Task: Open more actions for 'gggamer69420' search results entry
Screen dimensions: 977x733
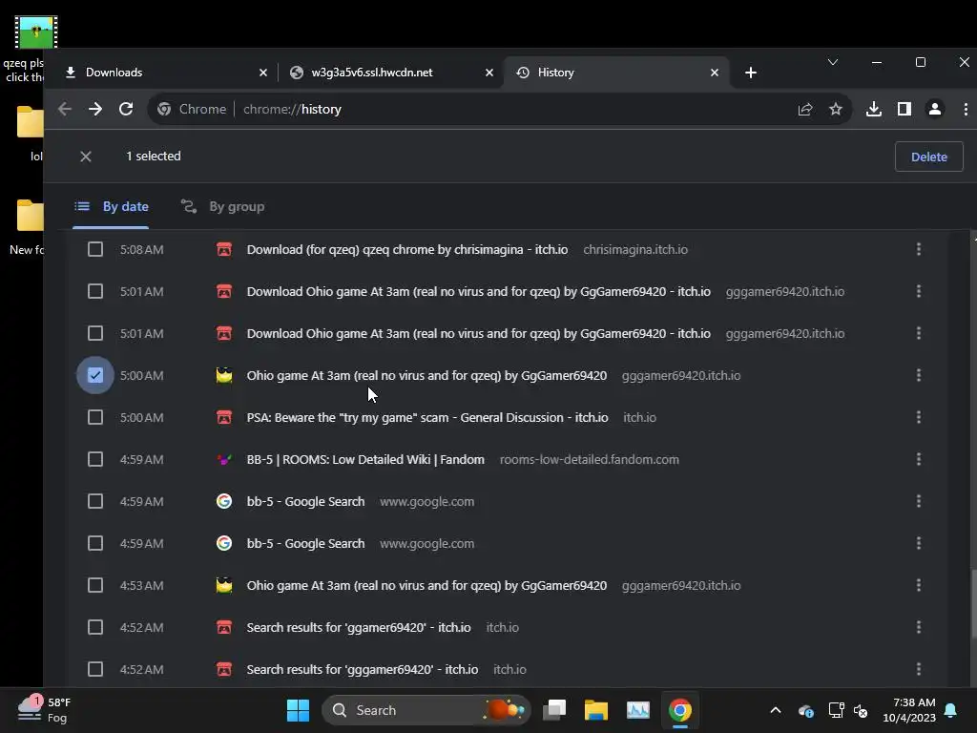Action: pyautogui.click(x=919, y=669)
